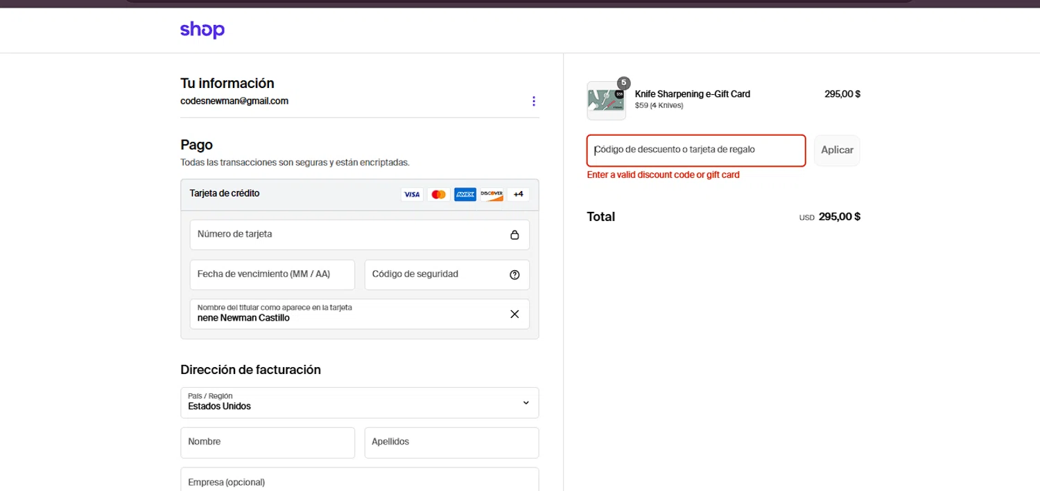Show the +4 additional payment methods

click(x=518, y=195)
